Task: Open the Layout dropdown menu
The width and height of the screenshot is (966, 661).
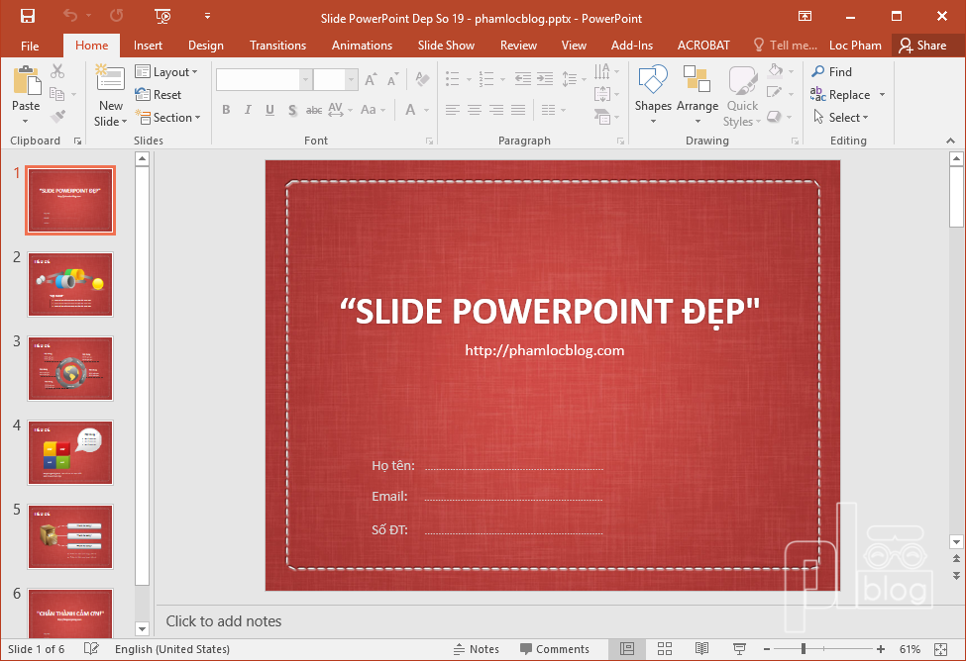Action: coord(167,71)
